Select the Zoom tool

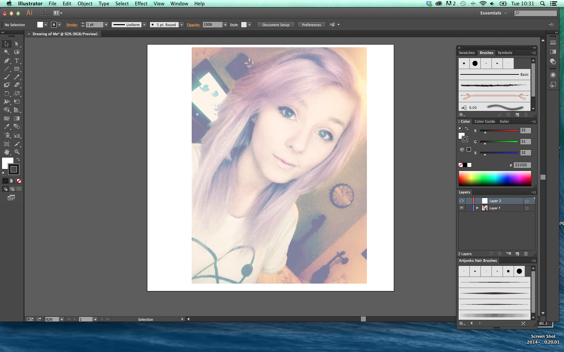click(17, 152)
